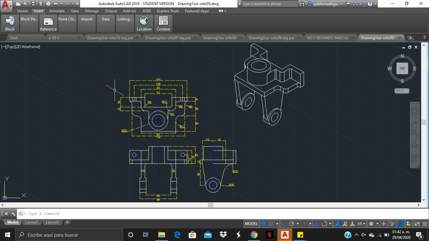The image size is (429, 241).
Task: Open the WCS coordinate system dropdown
Action: pyautogui.click(x=402, y=91)
